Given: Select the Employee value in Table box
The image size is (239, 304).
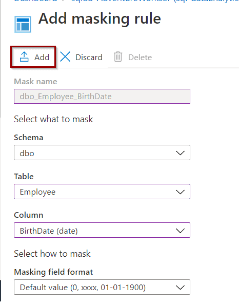Looking at the screenshot, I should [37, 192].
